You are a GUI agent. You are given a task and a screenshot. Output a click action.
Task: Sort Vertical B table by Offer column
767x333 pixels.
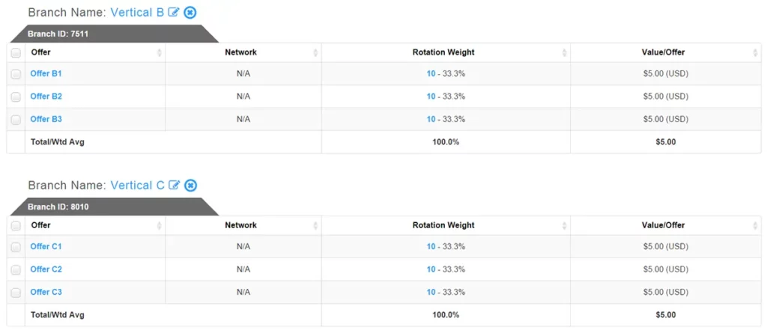click(x=159, y=52)
